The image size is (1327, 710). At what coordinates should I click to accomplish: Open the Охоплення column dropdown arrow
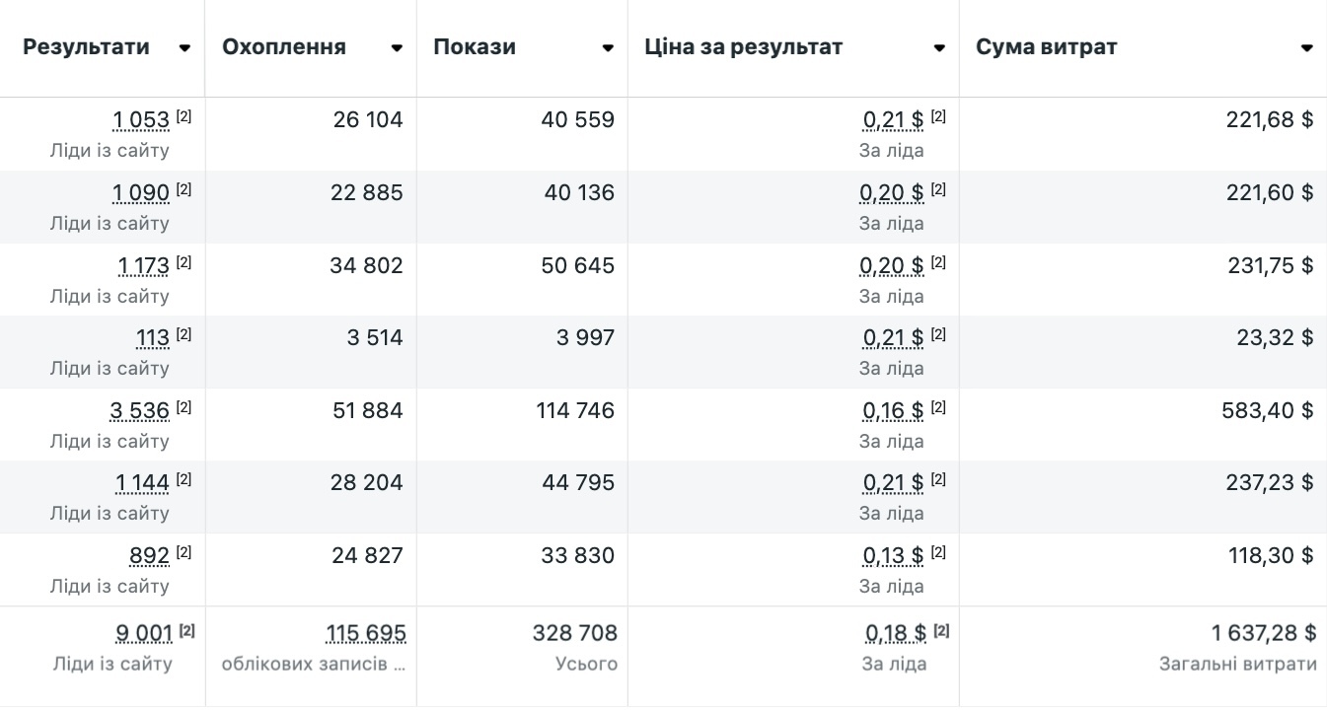[x=397, y=48]
